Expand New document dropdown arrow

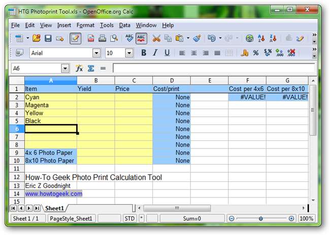[x=28, y=38]
